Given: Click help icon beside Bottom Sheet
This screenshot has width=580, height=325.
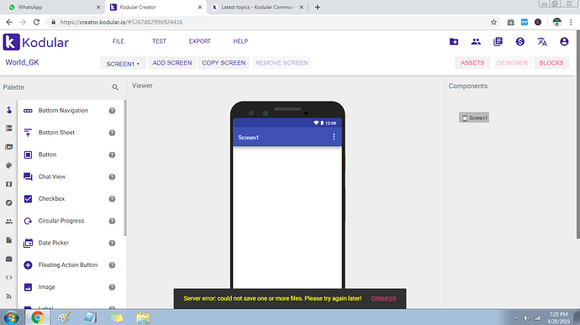Looking at the screenshot, I should (112, 133).
